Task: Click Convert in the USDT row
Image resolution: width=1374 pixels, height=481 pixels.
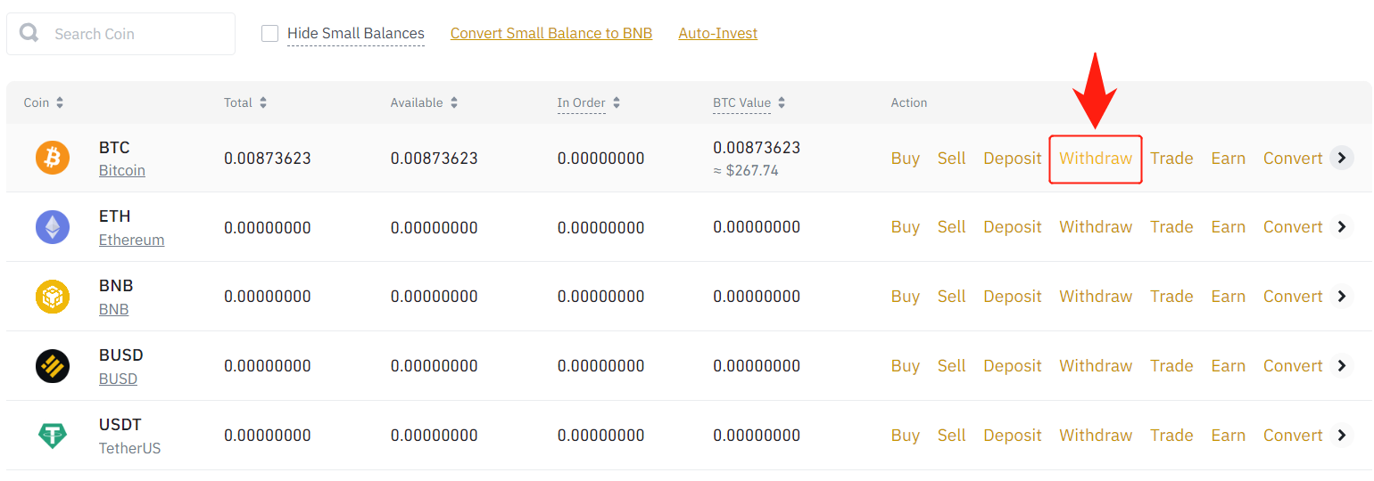Action: tap(1293, 436)
